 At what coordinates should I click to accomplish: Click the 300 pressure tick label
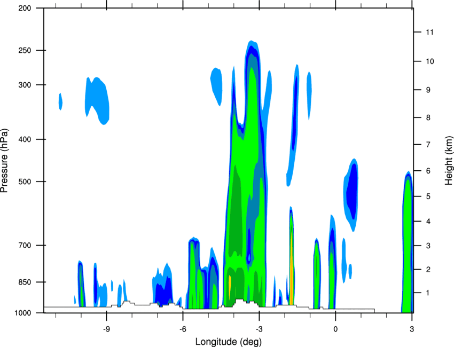coord(25,85)
